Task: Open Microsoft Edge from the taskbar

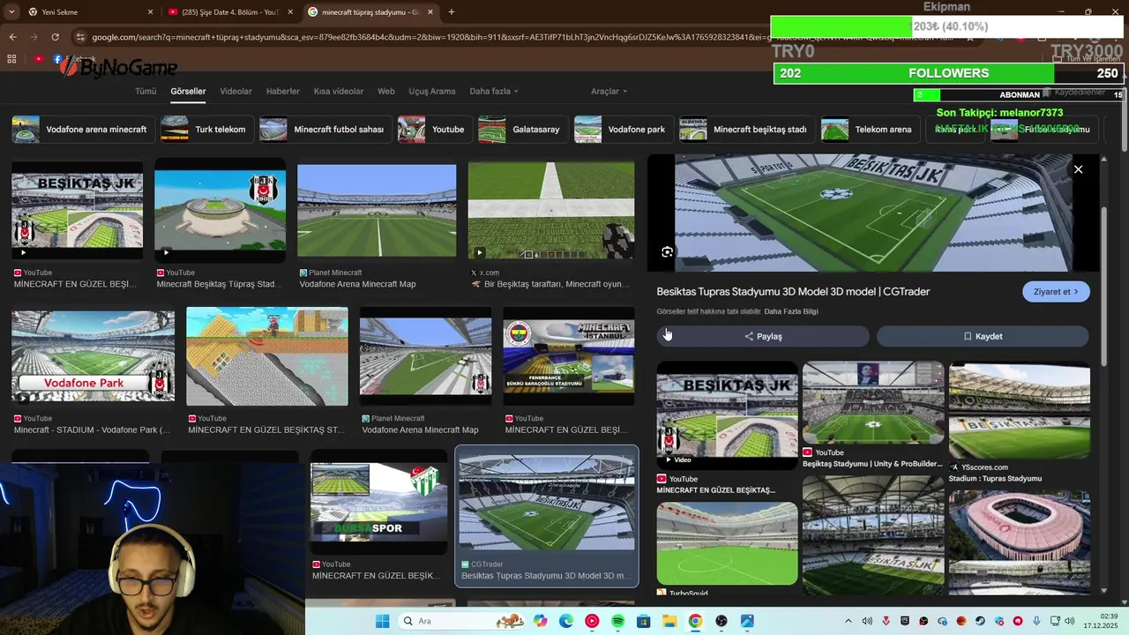Action: 565,622
